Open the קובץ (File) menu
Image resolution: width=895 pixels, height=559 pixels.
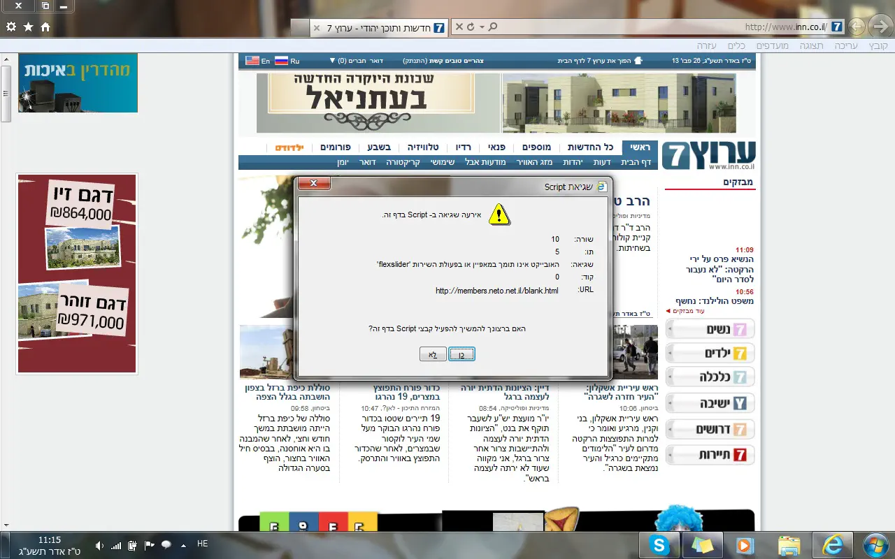click(x=878, y=45)
